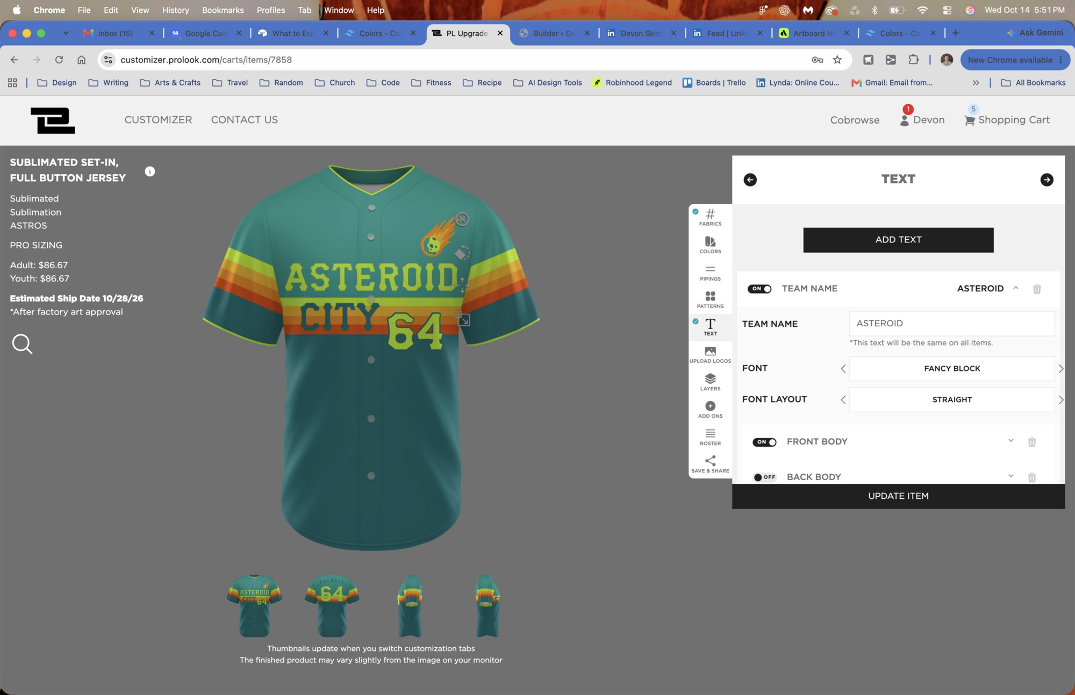This screenshot has width=1075, height=695.
Task: Open the Chrome Bookmarks menu
Action: point(223,10)
